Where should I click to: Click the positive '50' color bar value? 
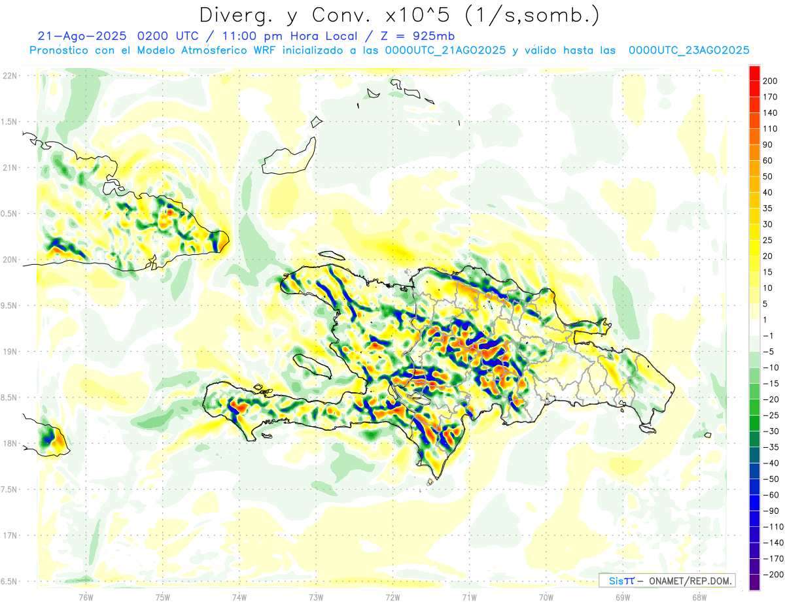click(769, 177)
